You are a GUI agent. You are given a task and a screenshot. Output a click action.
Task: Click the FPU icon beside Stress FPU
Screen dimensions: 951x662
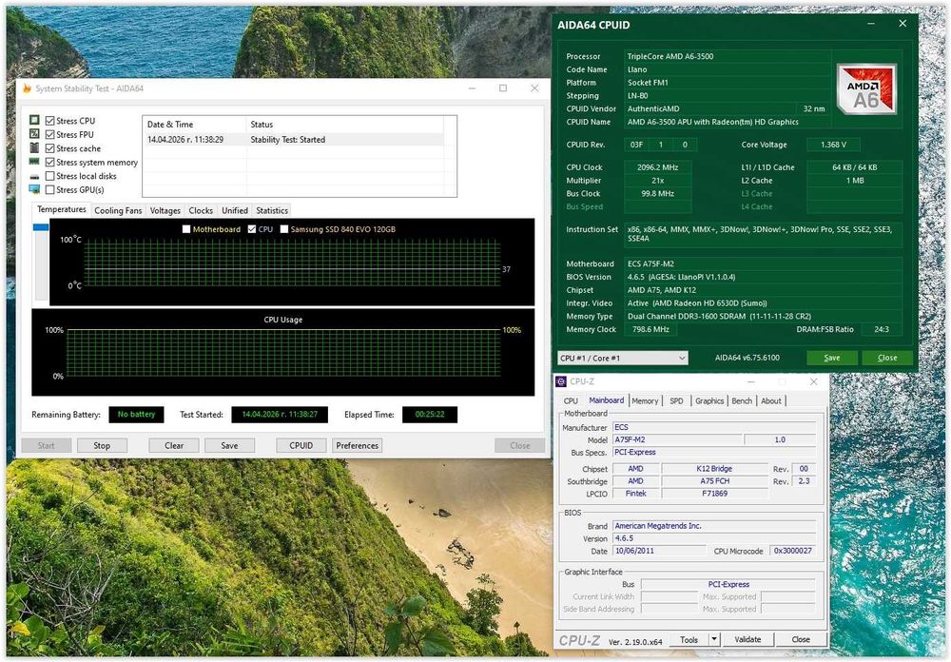34,133
